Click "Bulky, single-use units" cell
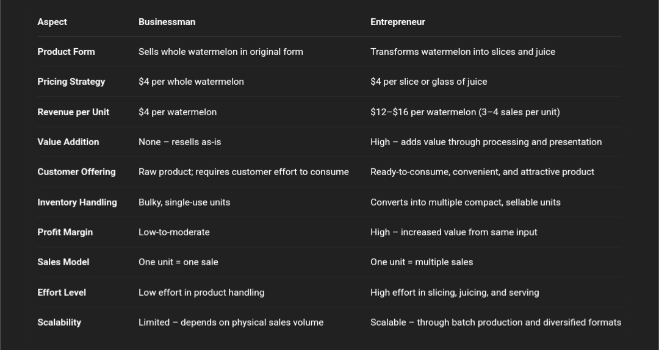This screenshot has width=659, height=350. [x=184, y=202]
